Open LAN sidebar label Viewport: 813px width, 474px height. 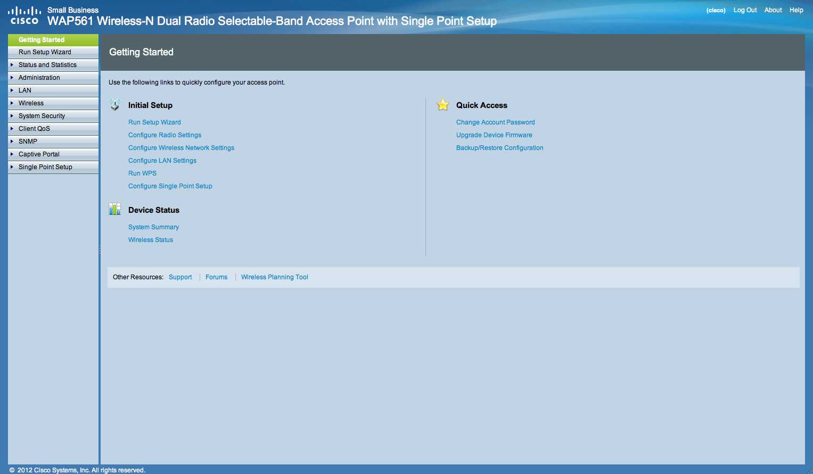(x=25, y=90)
